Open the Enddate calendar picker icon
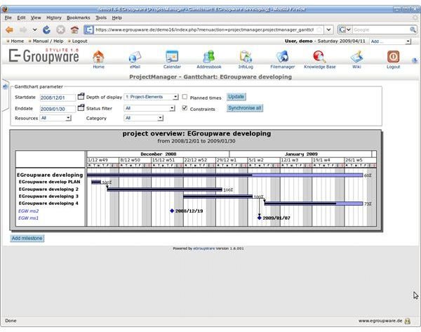 pyautogui.click(x=81, y=107)
